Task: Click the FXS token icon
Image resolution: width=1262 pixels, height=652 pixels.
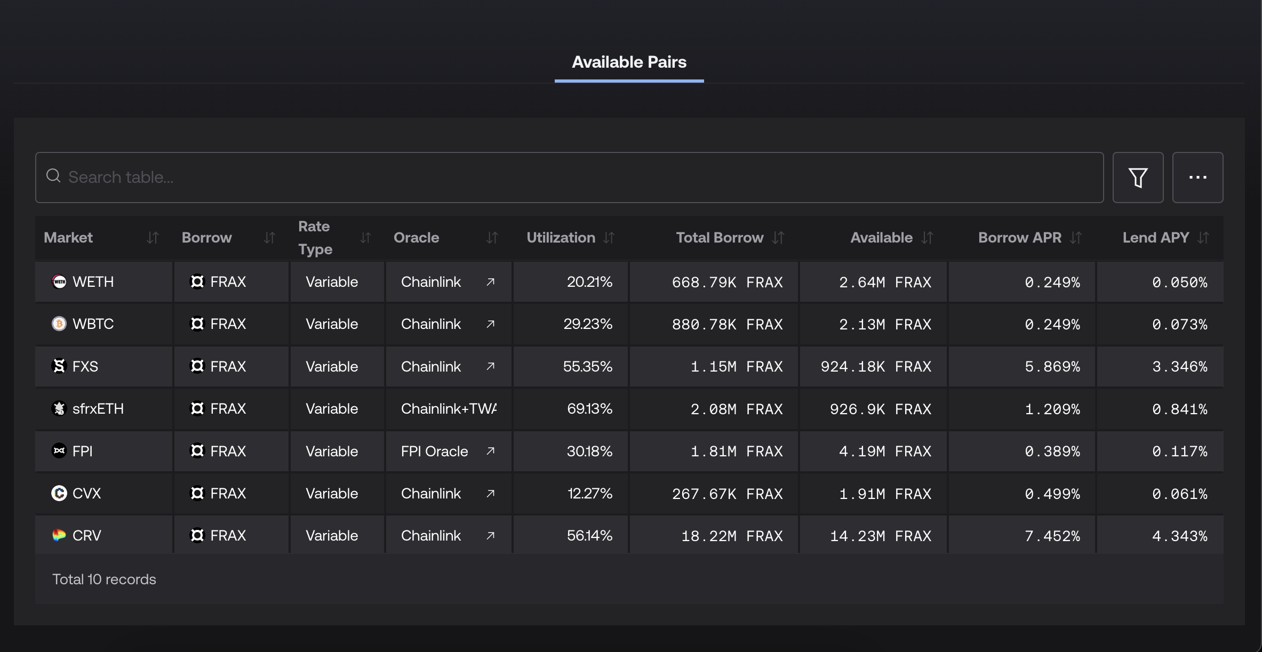Action: 59,366
